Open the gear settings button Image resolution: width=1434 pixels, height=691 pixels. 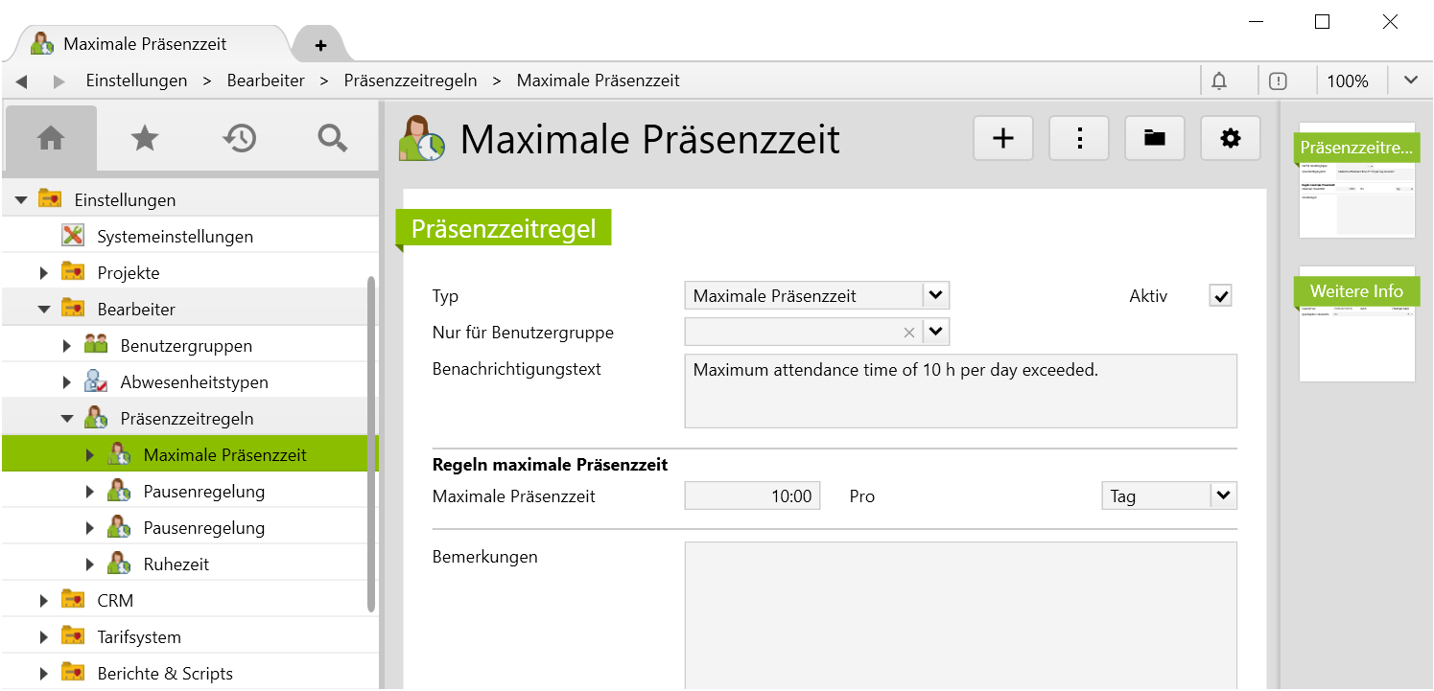coord(1230,139)
